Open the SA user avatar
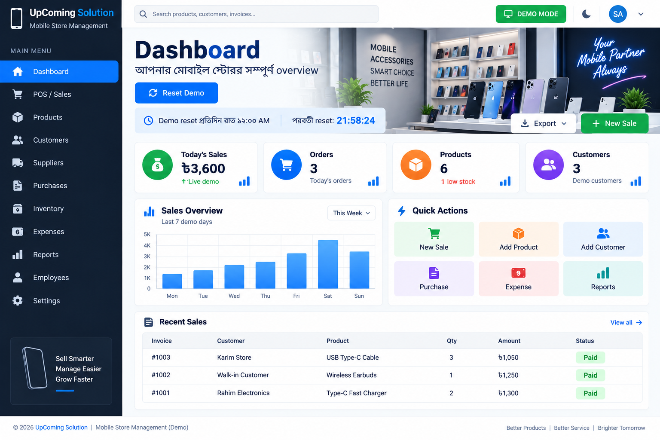660x440 pixels. [x=618, y=14]
